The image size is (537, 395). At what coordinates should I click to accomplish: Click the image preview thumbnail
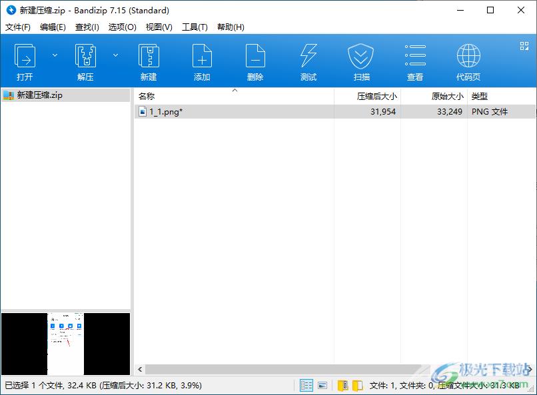pyautogui.click(x=65, y=344)
